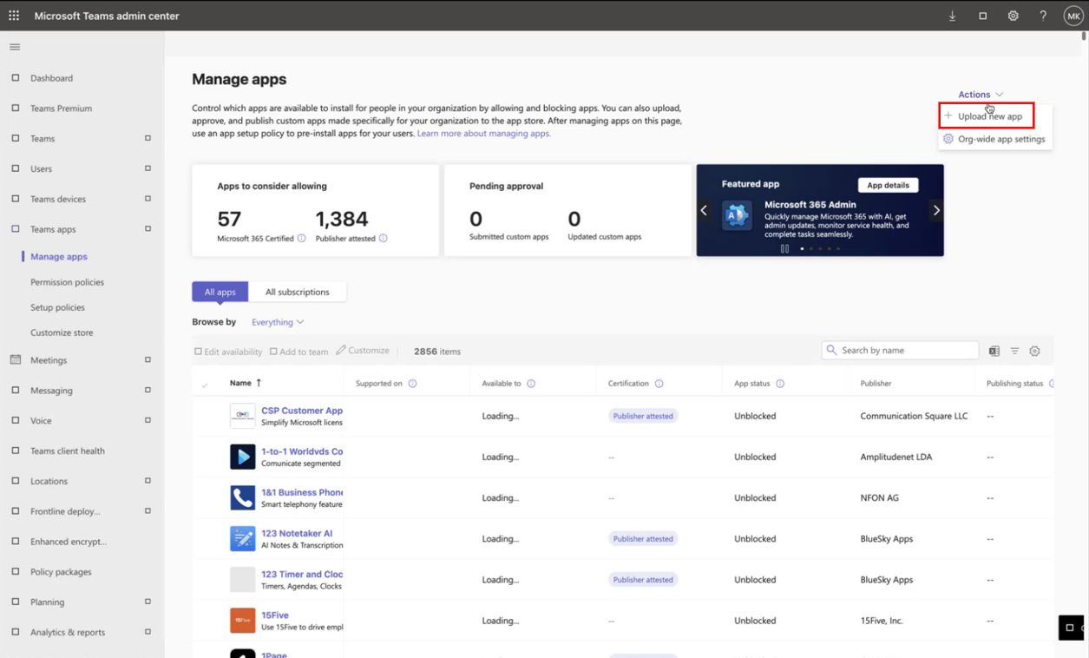1089x658 pixels.
Task: Click the download icon in header
Action: (x=952, y=16)
